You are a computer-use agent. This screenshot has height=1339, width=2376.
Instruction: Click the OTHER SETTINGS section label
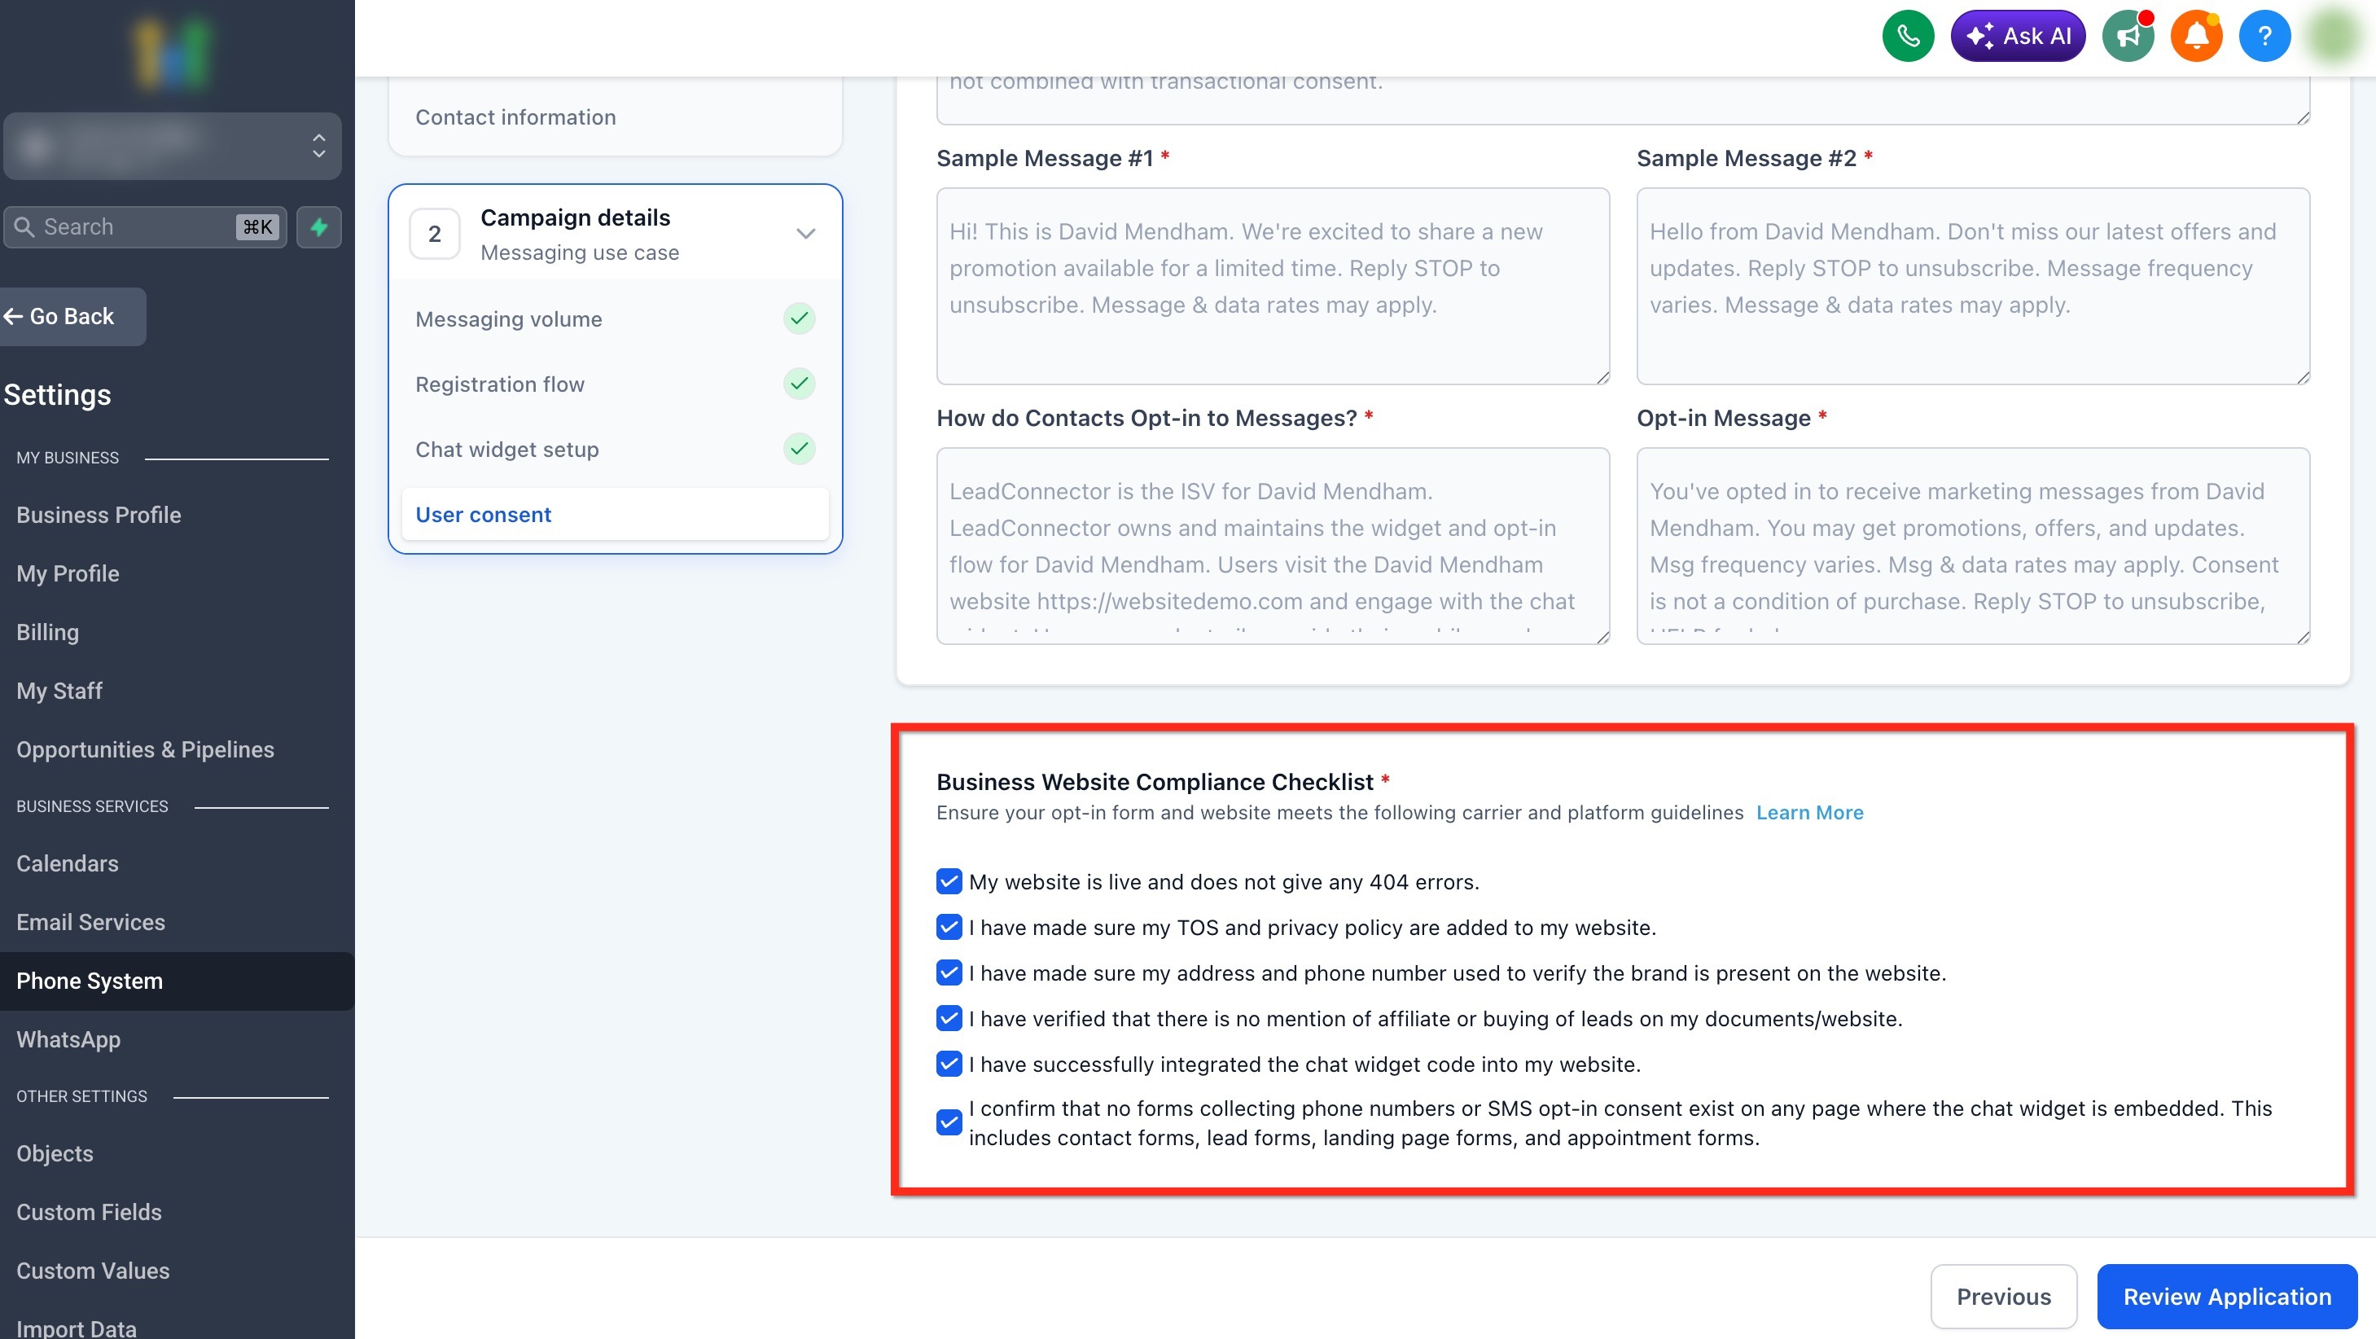(x=82, y=1096)
